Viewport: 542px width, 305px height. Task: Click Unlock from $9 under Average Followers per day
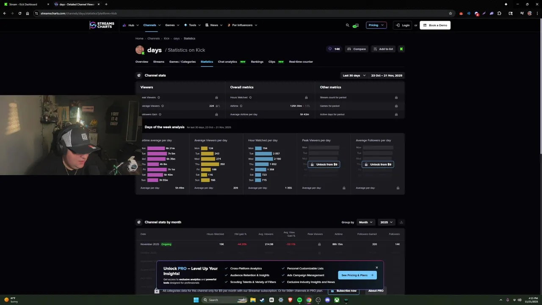pos(378,164)
